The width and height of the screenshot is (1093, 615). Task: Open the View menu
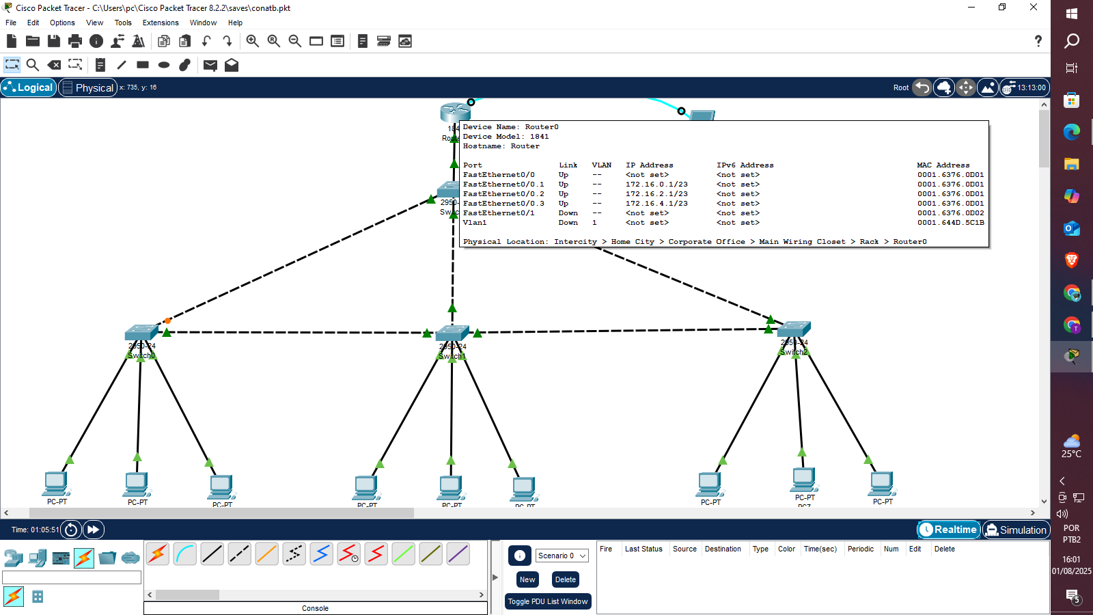tap(94, 23)
